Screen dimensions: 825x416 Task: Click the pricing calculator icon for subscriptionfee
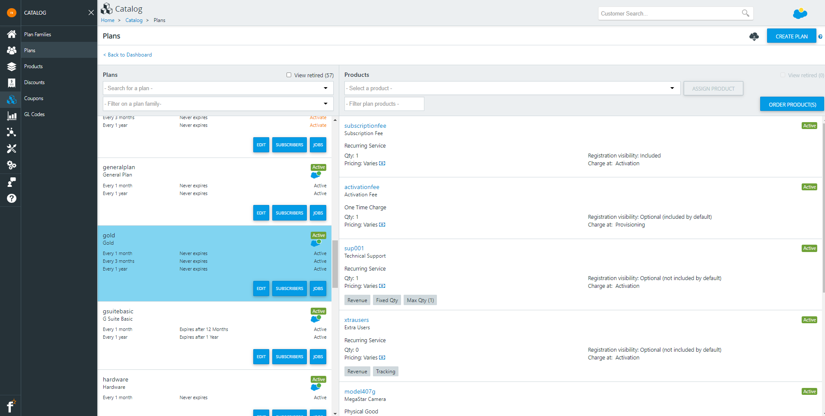(382, 163)
